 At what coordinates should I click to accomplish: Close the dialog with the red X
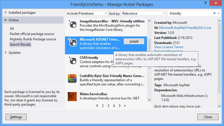click(x=216, y=3)
